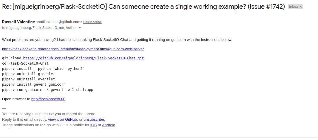Image resolution: width=318 pixels, height=140 pixels.
Task: Open the readthedocs gunicorn deployment link
Action: coord(73,49)
